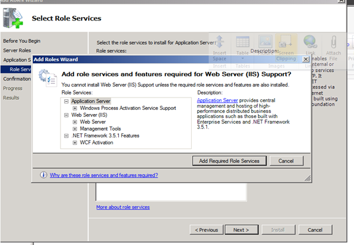Click the Link globe ribbon icon
The height and width of the screenshot is (245, 354).
pyautogui.click(x=310, y=42)
